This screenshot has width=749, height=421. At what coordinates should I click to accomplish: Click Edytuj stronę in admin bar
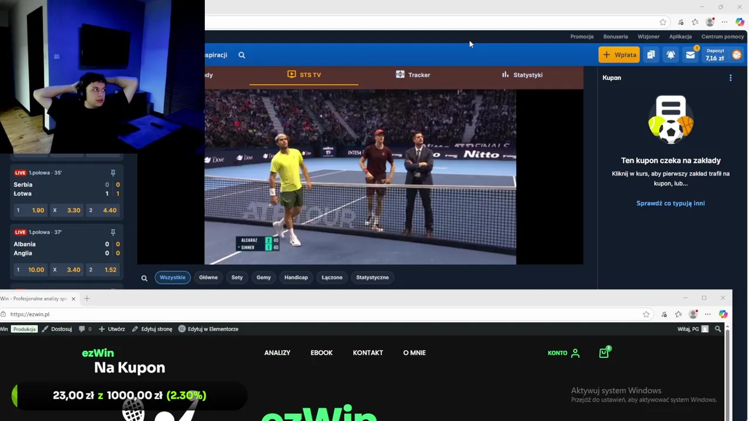(x=152, y=329)
